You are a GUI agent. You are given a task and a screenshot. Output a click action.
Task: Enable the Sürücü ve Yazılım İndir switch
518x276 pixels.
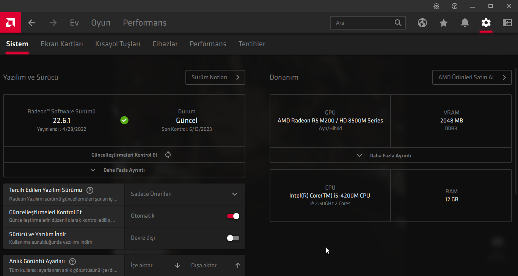pyautogui.click(x=233, y=238)
